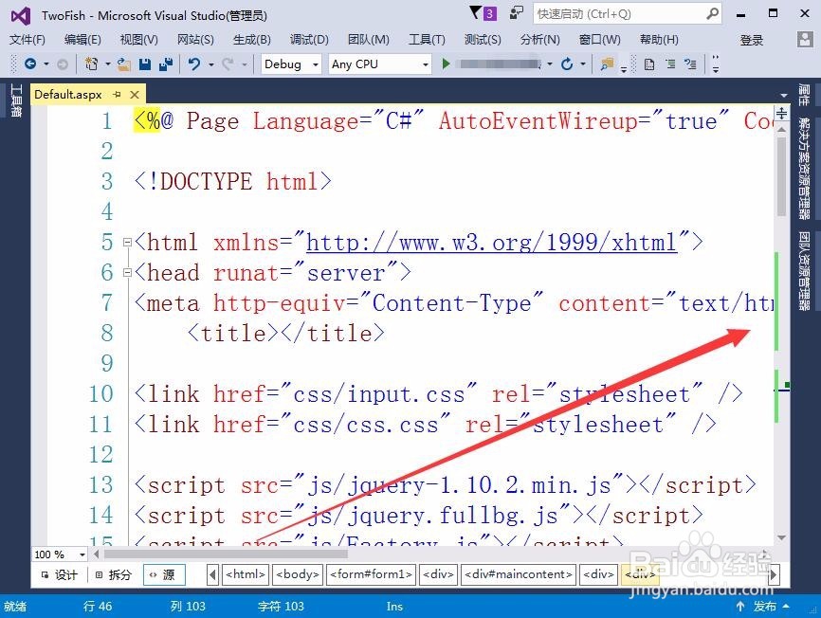Open the 文件(F) menu
821x618 pixels.
click(x=27, y=40)
